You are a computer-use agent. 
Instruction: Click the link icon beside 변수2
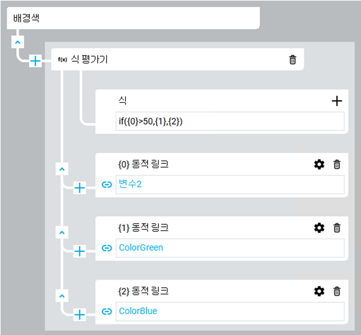coord(107,185)
